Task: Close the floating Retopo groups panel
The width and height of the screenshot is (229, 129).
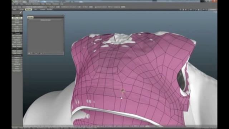Action: pos(63,15)
